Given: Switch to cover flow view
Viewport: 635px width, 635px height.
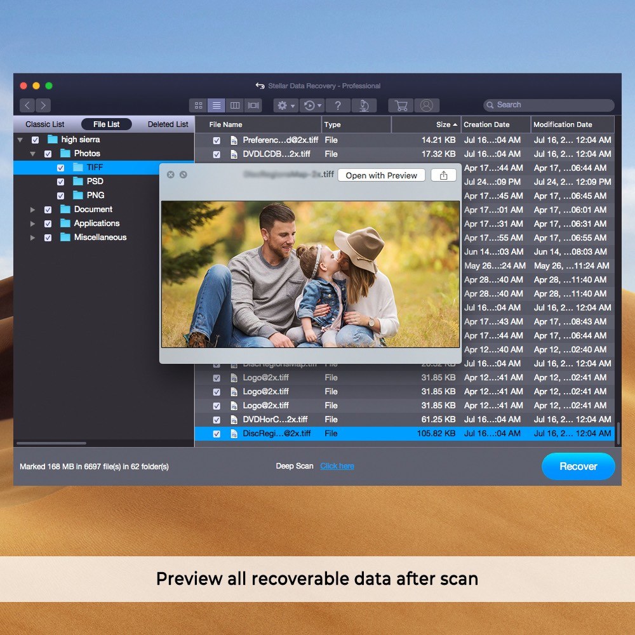Looking at the screenshot, I should [x=253, y=105].
